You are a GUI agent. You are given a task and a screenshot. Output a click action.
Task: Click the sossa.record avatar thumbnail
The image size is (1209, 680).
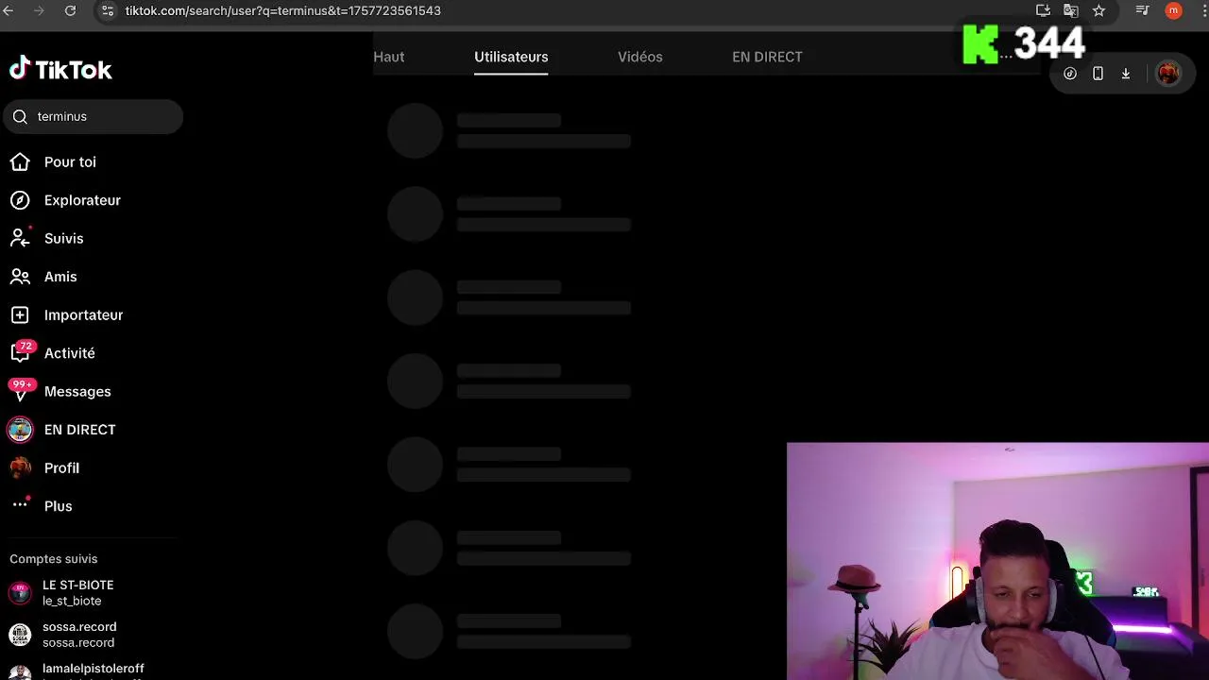point(20,635)
